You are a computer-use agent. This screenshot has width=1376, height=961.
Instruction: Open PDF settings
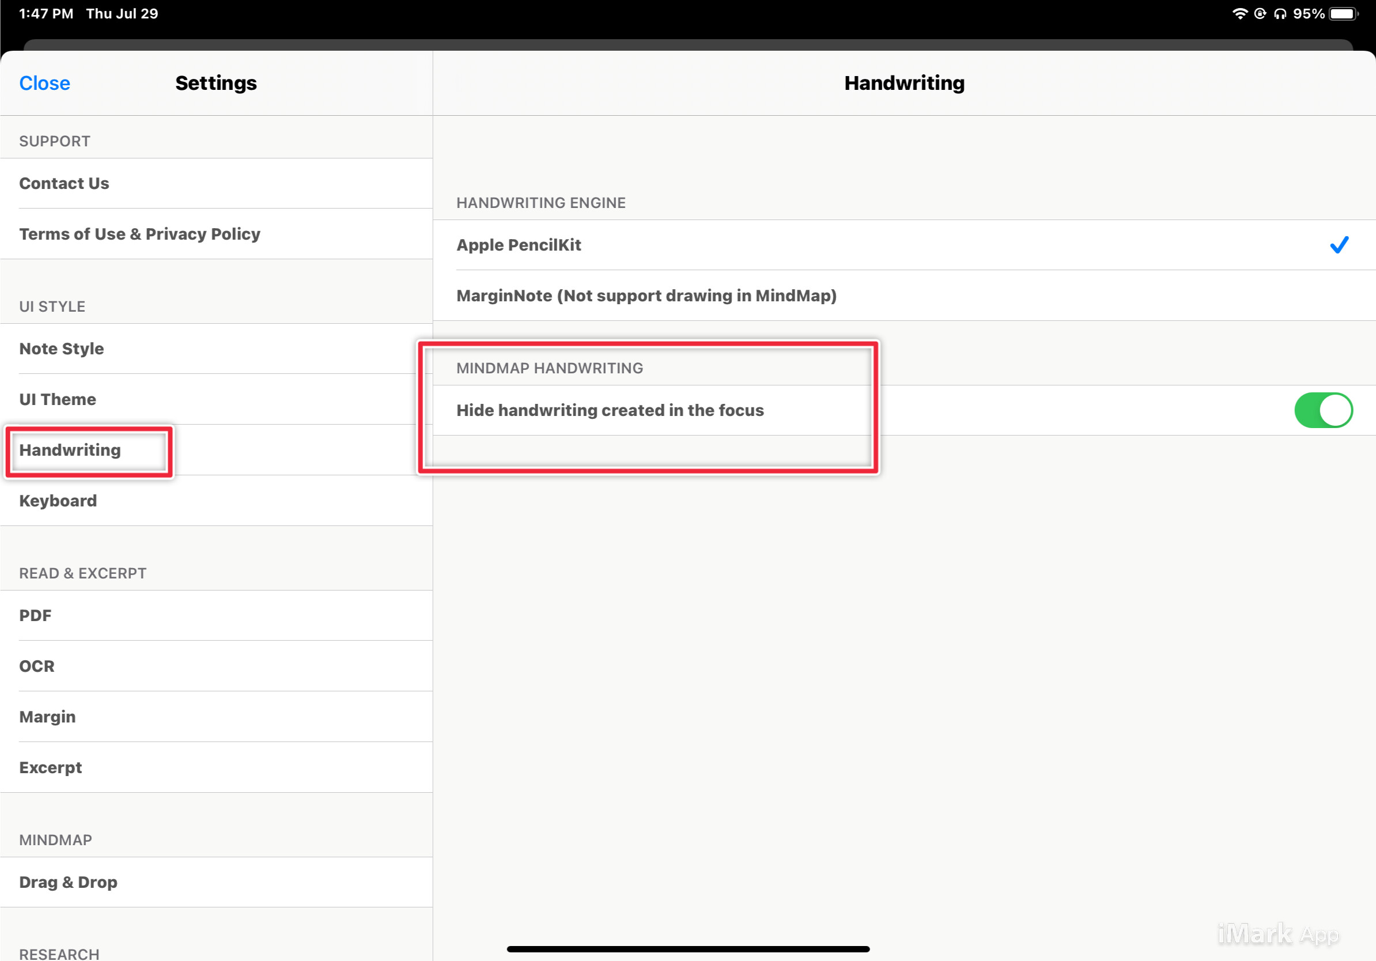tap(35, 615)
